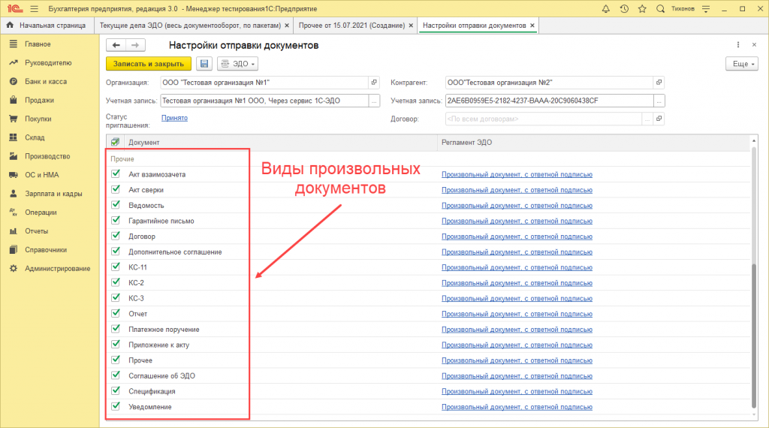
Task: Open the notifications bell icon
Action: 606,9
